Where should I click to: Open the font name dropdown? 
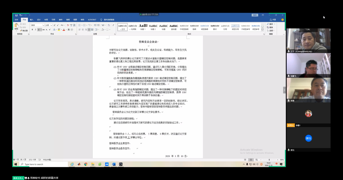point(43,25)
